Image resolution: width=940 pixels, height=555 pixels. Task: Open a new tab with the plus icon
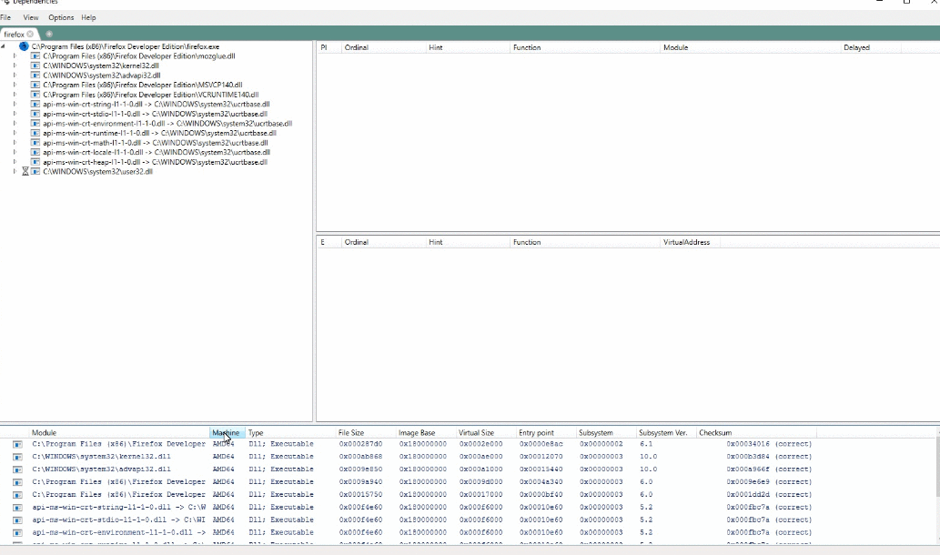(49, 35)
